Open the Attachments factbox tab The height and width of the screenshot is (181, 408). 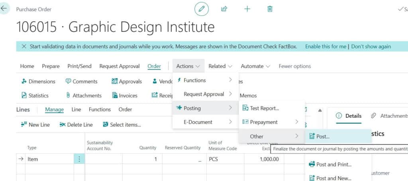click(389, 116)
